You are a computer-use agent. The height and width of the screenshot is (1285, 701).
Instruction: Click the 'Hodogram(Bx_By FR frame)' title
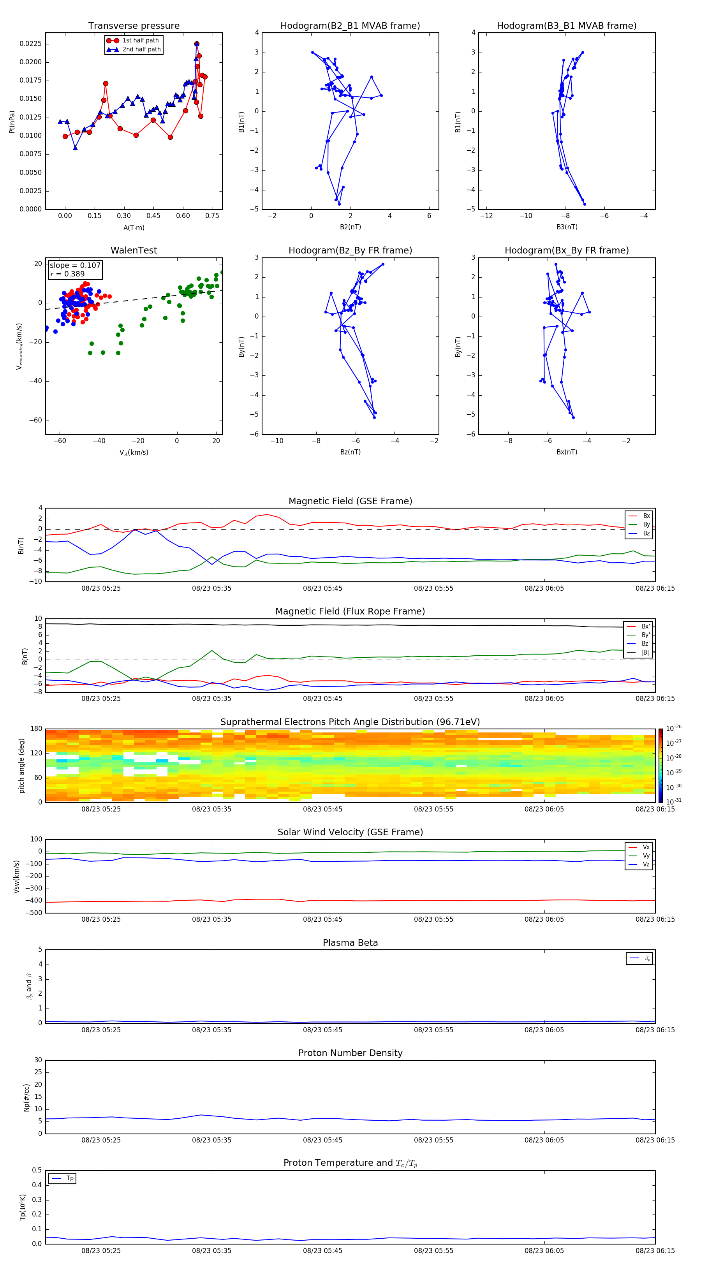click(567, 250)
